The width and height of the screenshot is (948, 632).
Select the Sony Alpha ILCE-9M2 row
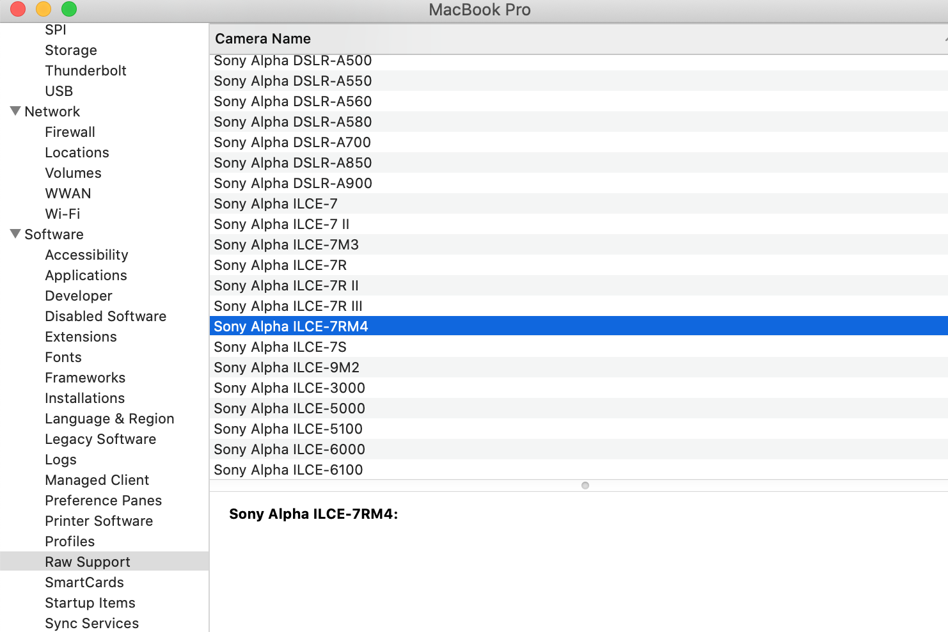pos(579,367)
